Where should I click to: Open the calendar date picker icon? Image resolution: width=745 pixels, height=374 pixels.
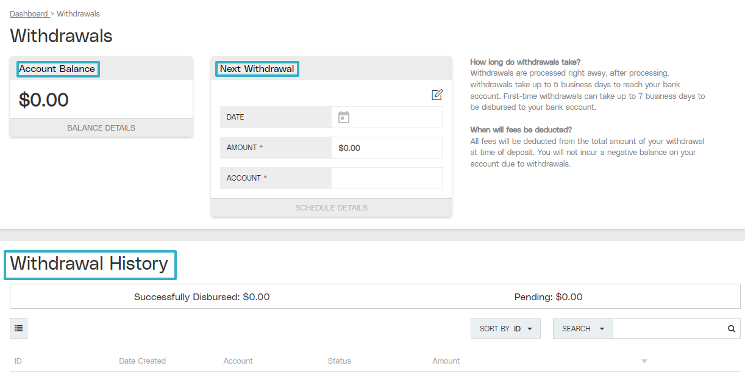coord(343,117)
